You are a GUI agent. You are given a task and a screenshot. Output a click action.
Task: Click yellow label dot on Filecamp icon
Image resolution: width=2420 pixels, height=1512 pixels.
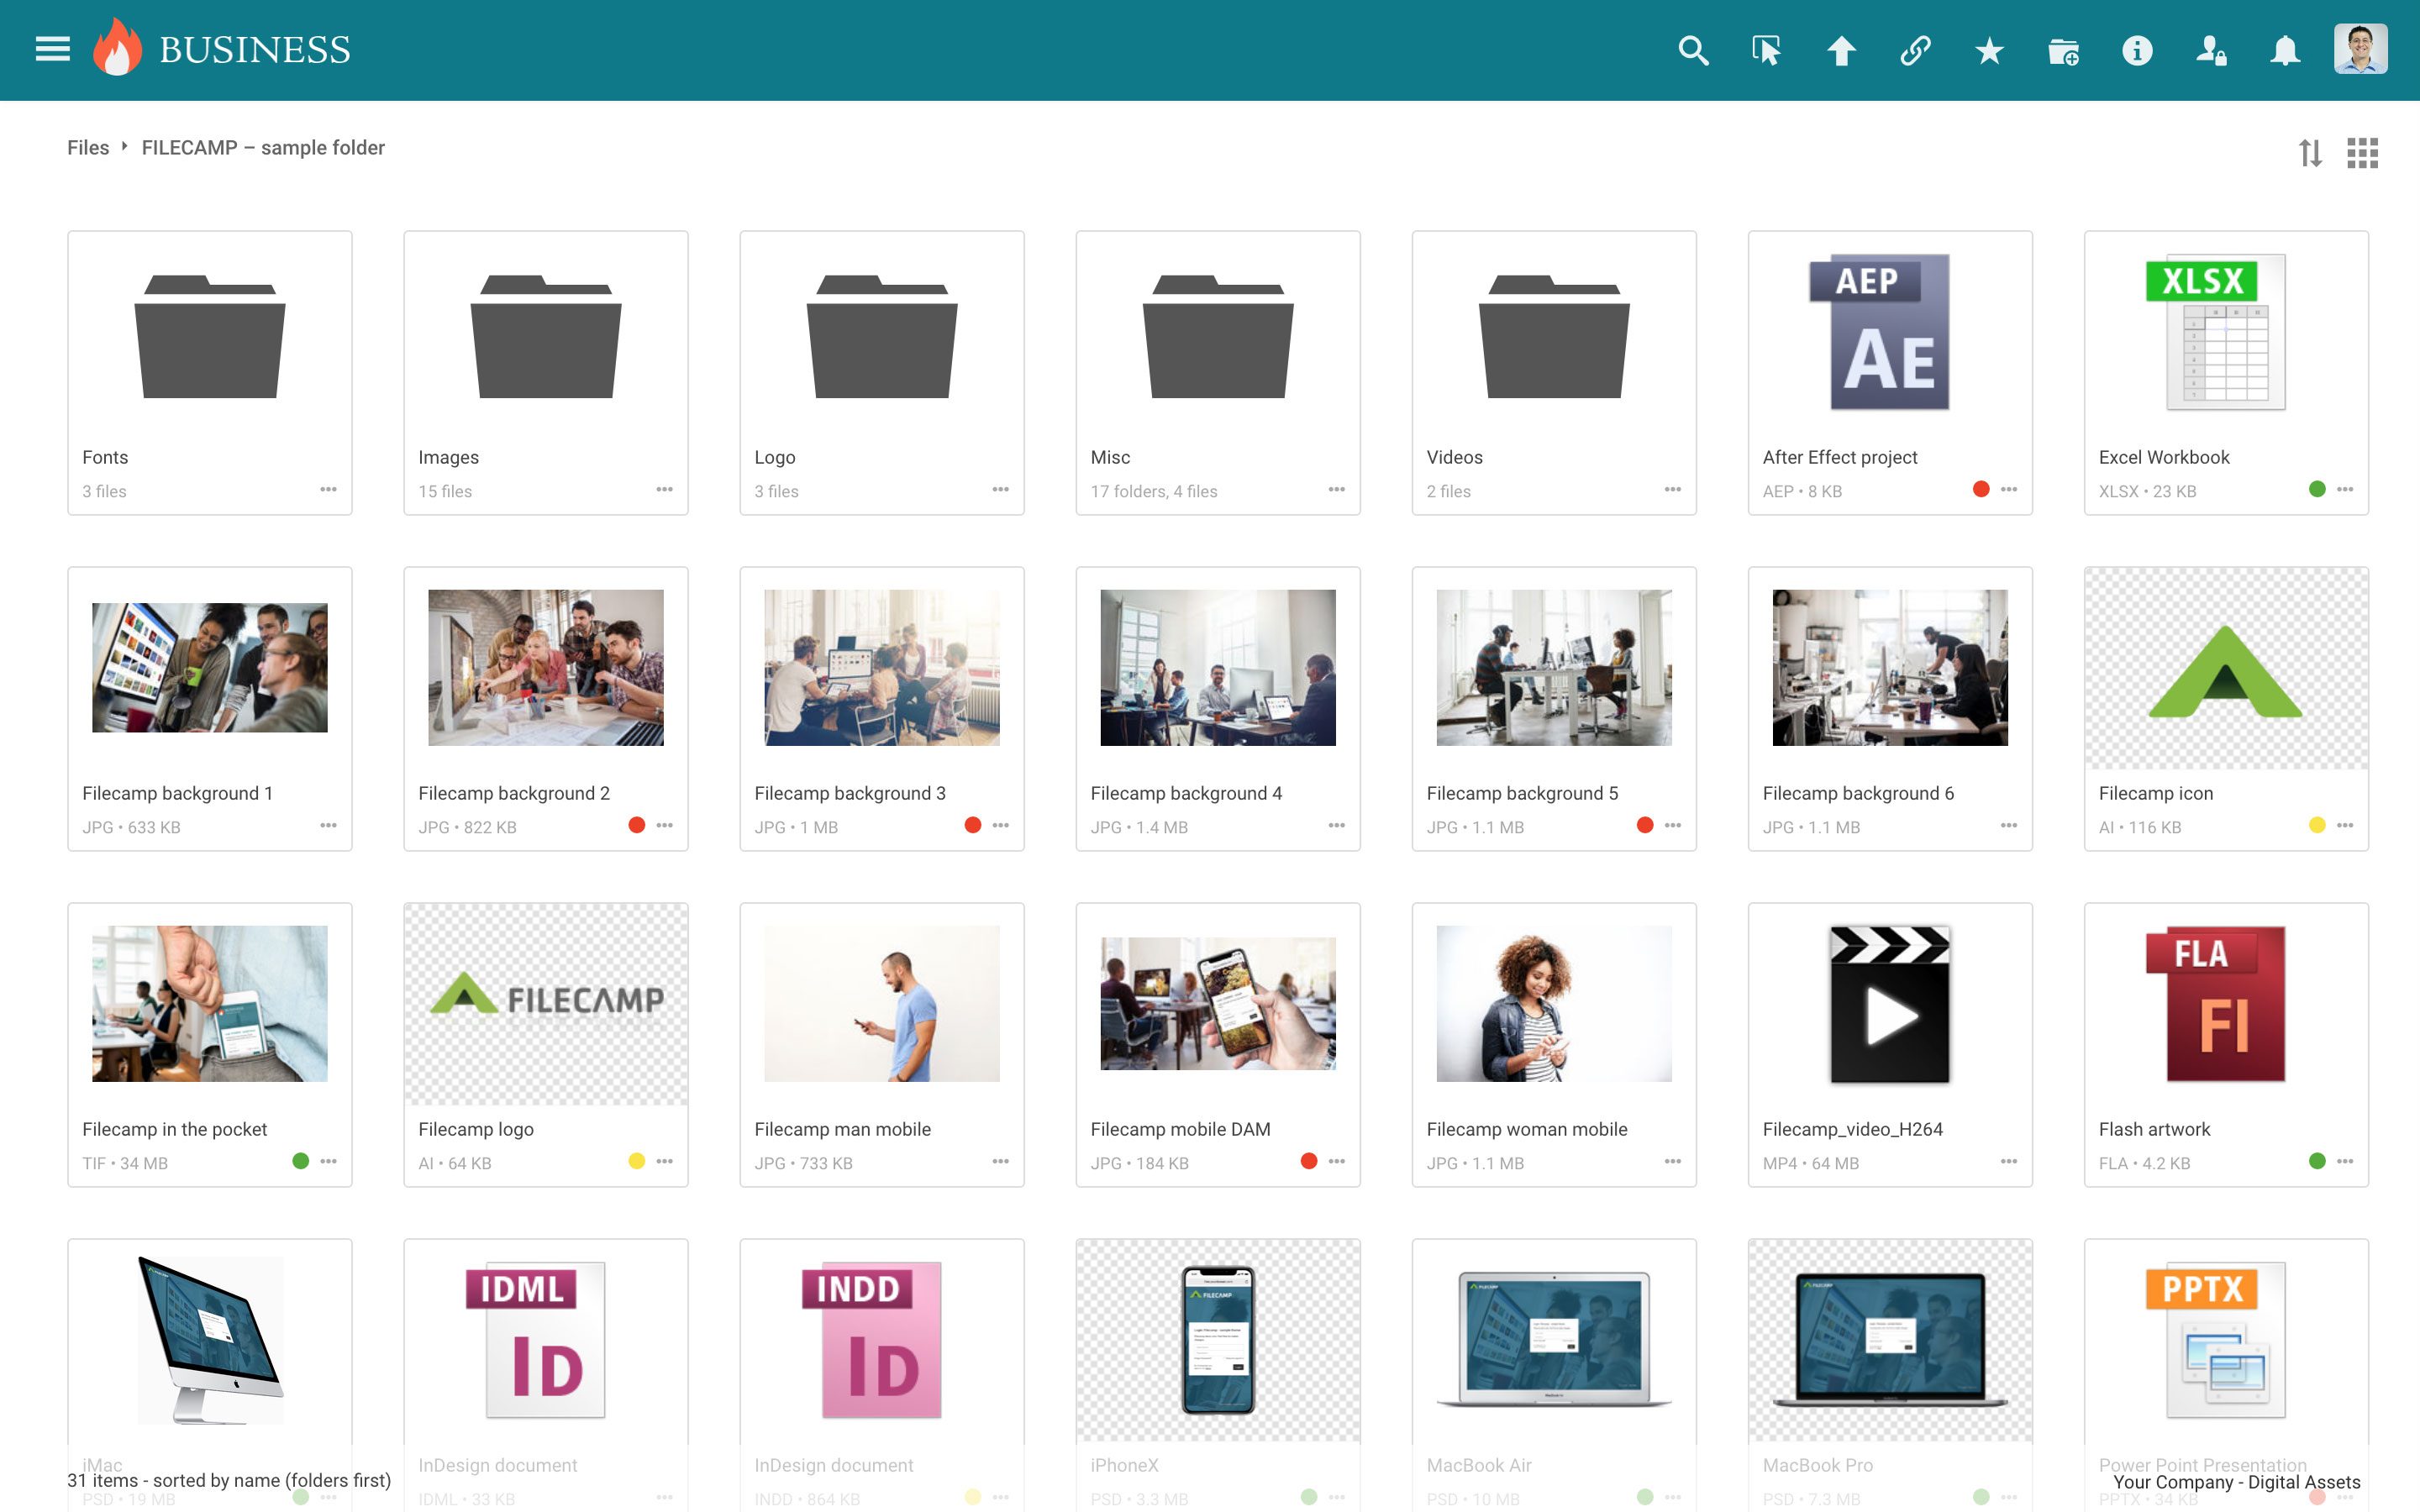point(2316,826)
